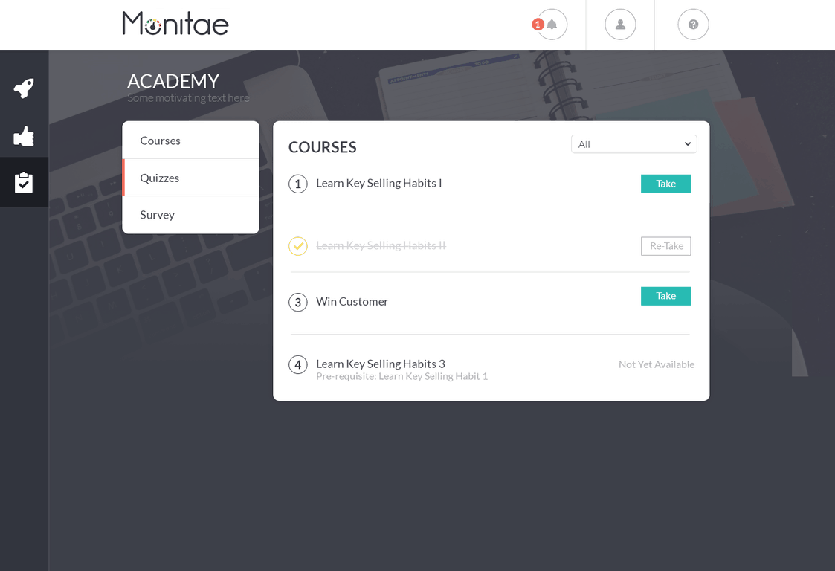
Task: Open the notifications bell
Action: click(552, 25)
